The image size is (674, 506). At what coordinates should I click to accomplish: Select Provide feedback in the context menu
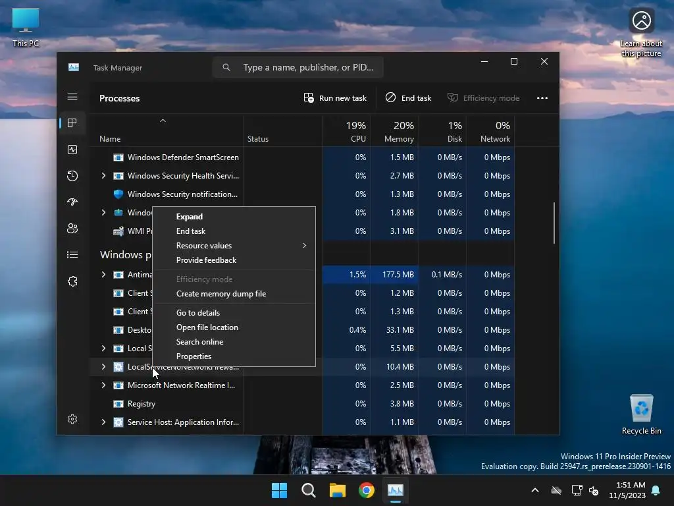[234, 260]
